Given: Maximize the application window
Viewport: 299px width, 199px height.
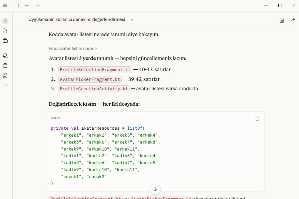Looking at the screenshot, I should coord(280,5).
